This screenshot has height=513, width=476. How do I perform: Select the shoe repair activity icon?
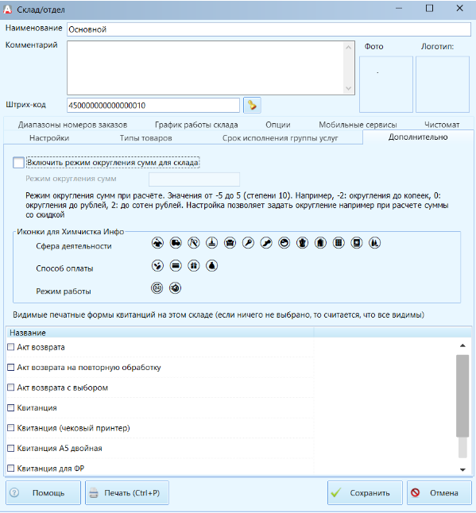pos(266,243)
